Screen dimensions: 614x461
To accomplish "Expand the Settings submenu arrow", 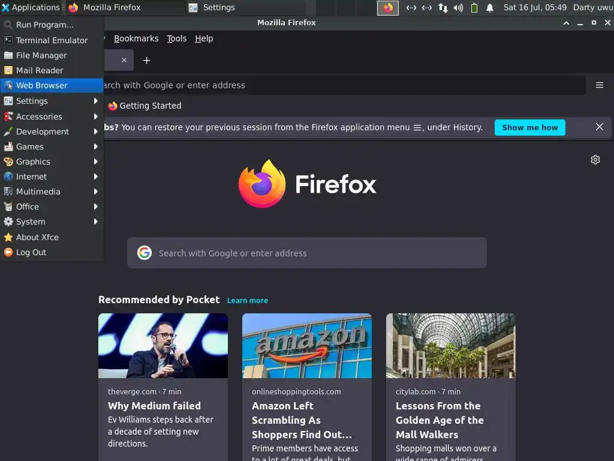I will [95, 101].
